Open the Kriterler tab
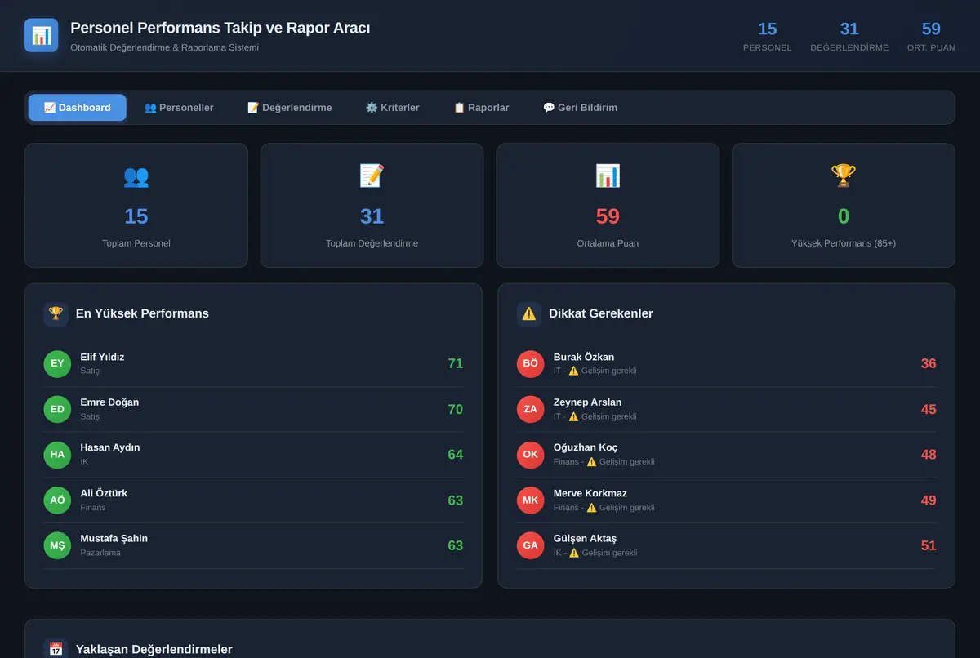The height and width of the screenshot is (658, 980). click(x=393, y=108)
